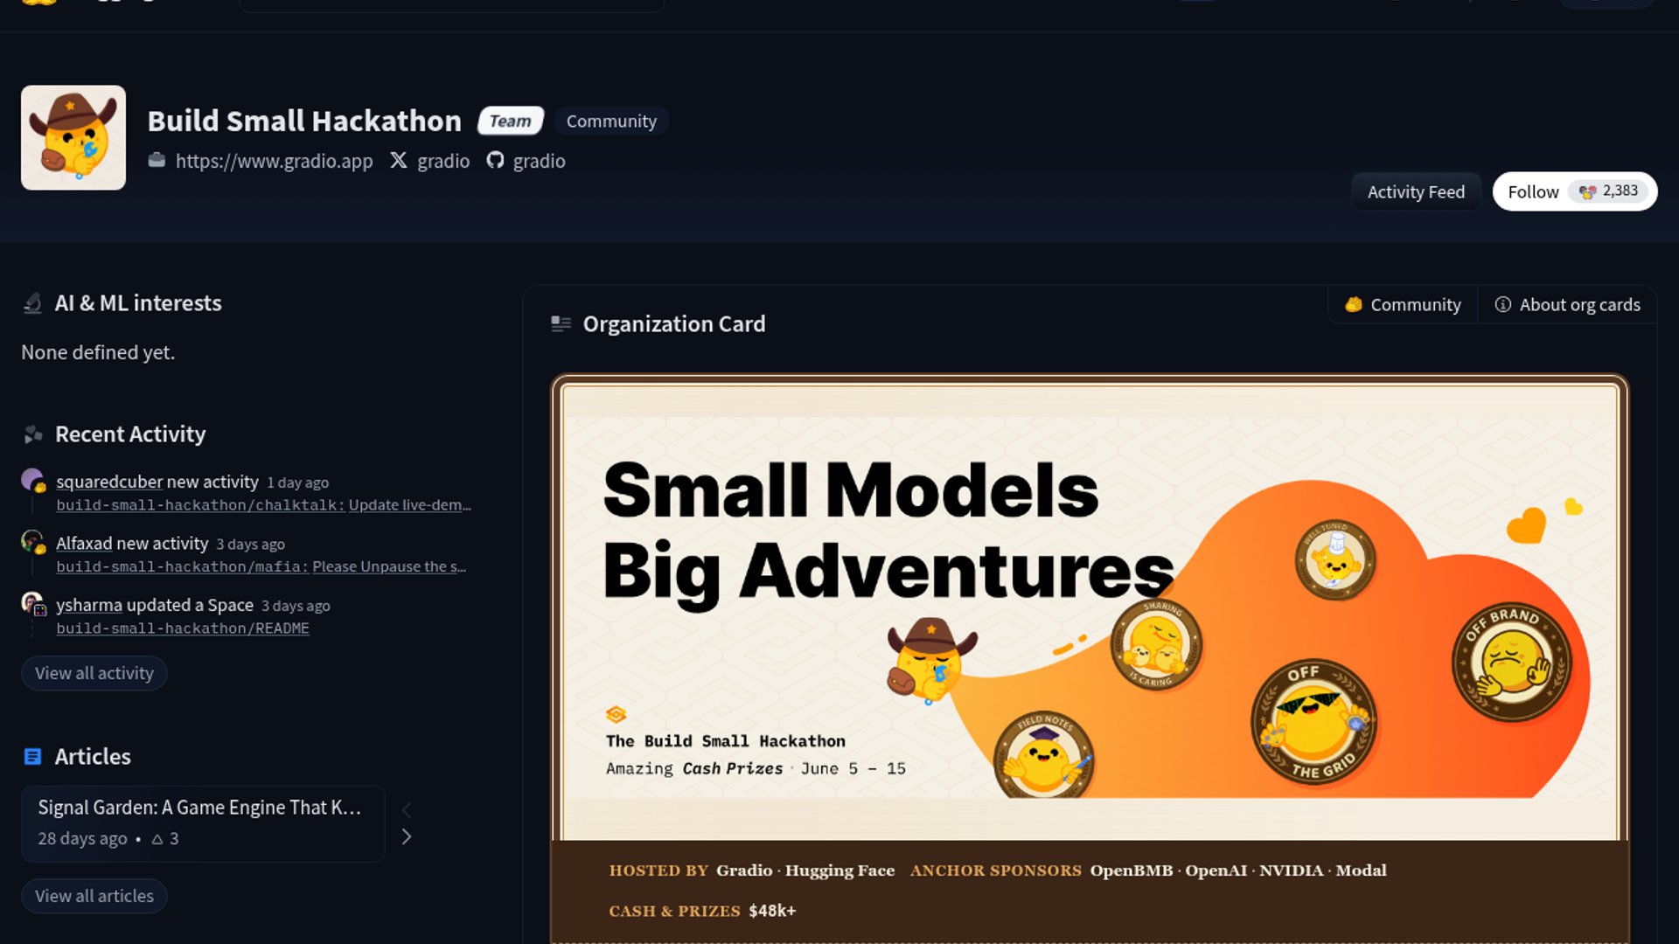1679x944 pixels.
Task: Click ysharma's avatar in Recent Activity
Action: pyautogui.click(x=32, y=603)
